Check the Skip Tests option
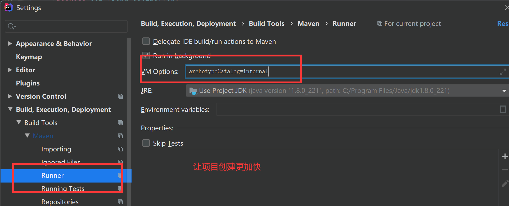The width and height of the screenshot is (509, 206). 146,143
